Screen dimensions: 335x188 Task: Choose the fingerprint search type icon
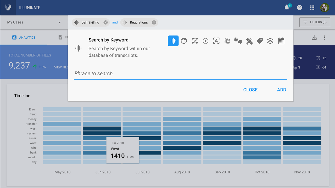coord(227,41)
